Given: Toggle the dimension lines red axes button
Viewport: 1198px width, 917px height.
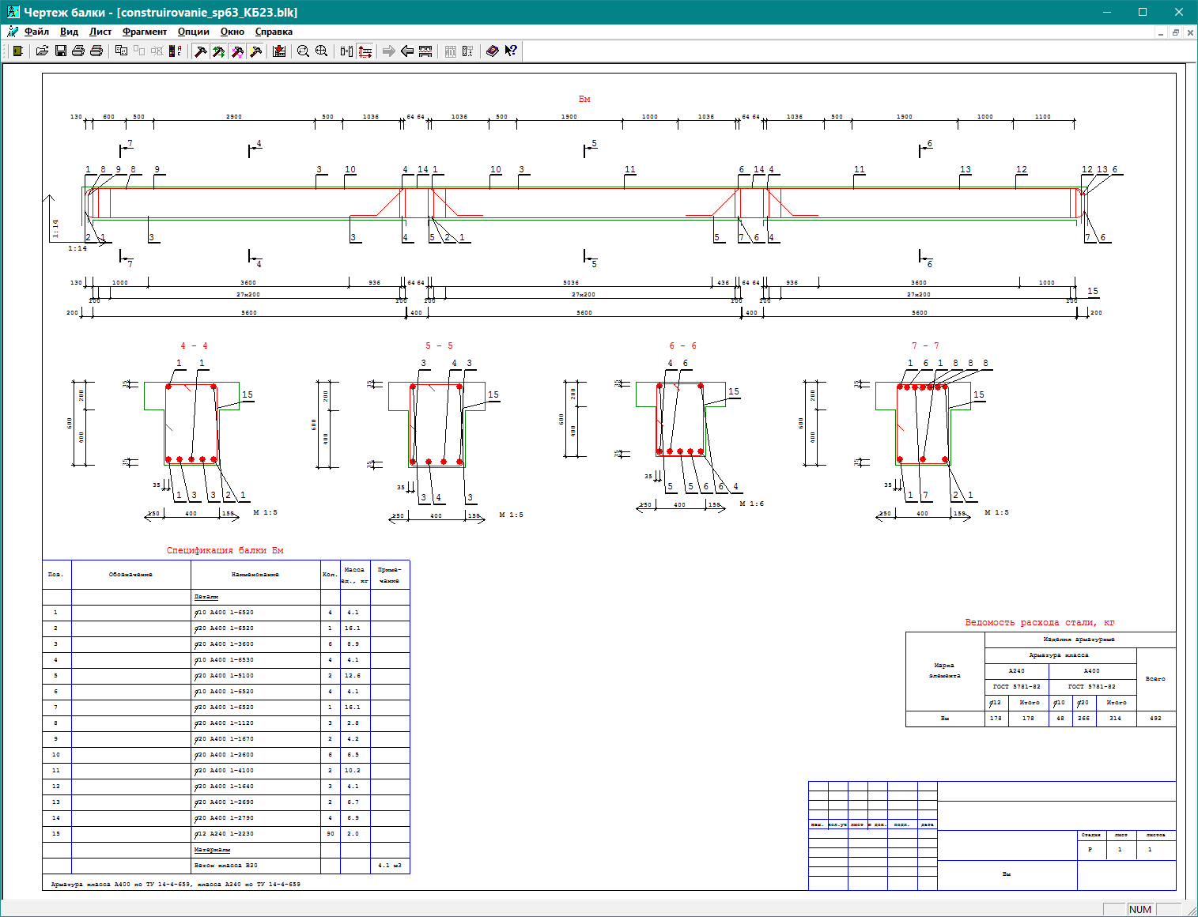Looking at the screenshot, I should (x=365, y=51).
